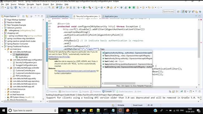Click the Clear Console icon
The height and width of the screenshot is (114, 203).
pos(170,92)
